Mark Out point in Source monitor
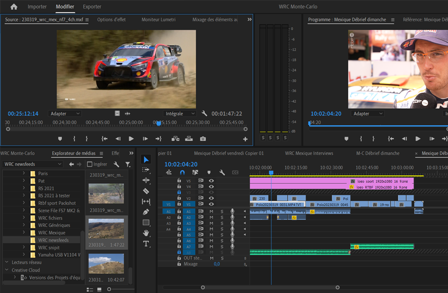The image size is (448, 293). tap(86, 139)
